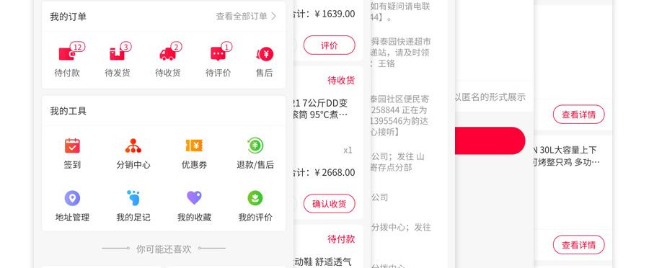Screen dimensions: 649x268
Task: Tap the 签到 check-in calendar icon
Action: point(72,146)
